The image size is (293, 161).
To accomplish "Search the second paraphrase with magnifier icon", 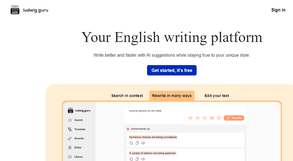I will click(x=131, y=159).
